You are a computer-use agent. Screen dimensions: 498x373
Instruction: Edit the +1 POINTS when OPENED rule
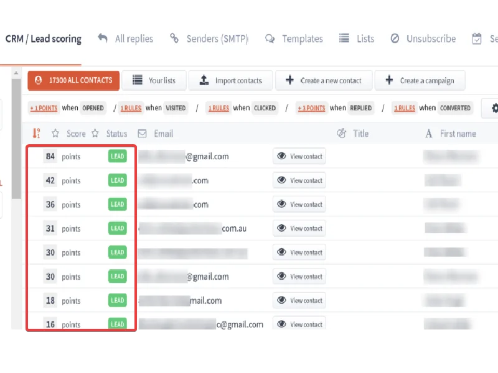coord(44,108)
